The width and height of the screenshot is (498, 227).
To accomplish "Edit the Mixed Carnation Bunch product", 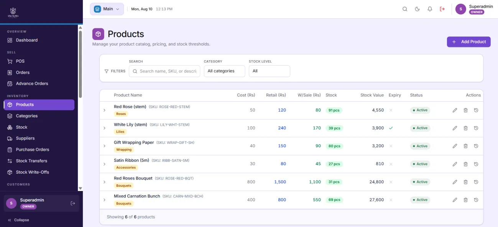I will click(455, 200).
